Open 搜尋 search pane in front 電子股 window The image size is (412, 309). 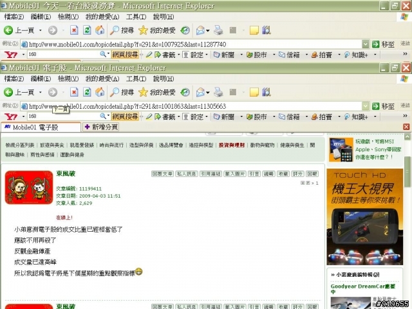[122, 92]
